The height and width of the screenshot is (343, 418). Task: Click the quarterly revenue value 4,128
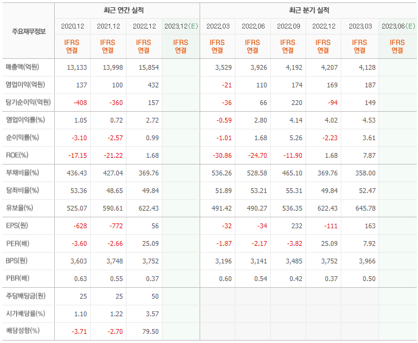click(x=367, y=67)
